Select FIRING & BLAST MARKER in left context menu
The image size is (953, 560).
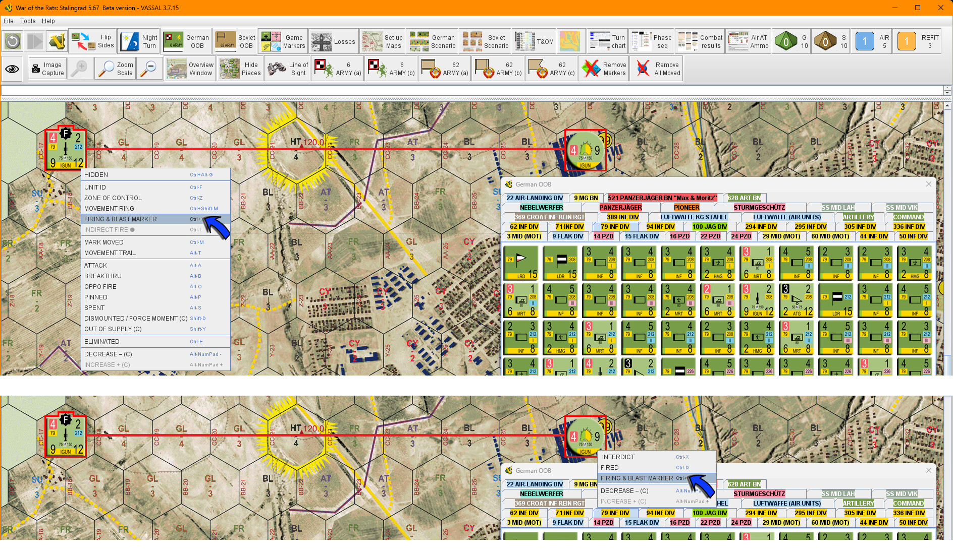point(121,219)
